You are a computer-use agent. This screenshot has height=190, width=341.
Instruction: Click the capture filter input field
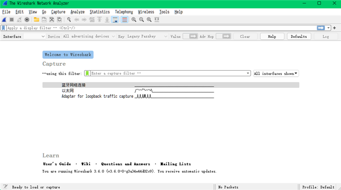[x=168, y=73]
